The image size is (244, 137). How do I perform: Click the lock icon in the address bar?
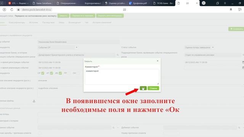(18, 10)
